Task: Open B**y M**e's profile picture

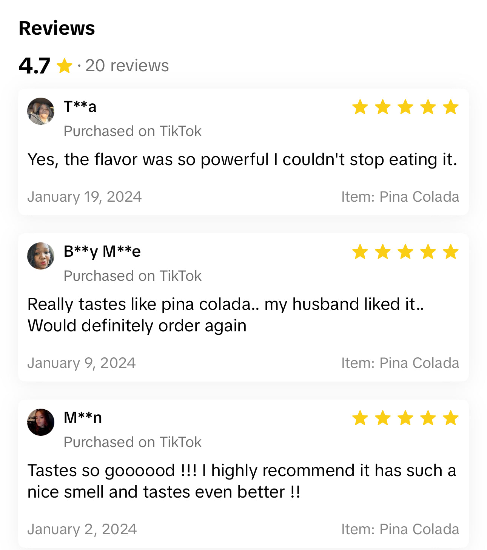Action: [41, 256]
